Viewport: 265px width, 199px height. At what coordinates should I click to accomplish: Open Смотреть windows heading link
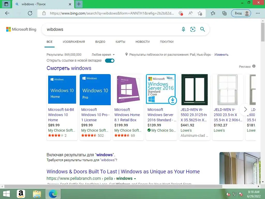[69, 68]
